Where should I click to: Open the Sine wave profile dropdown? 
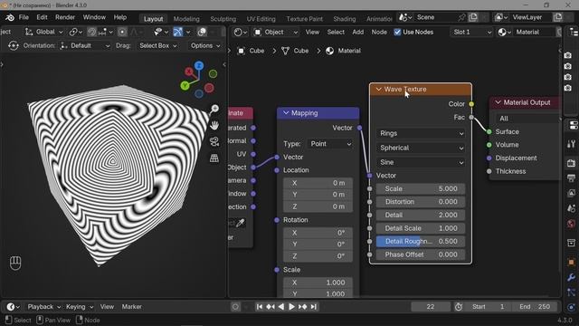point(421,162)
